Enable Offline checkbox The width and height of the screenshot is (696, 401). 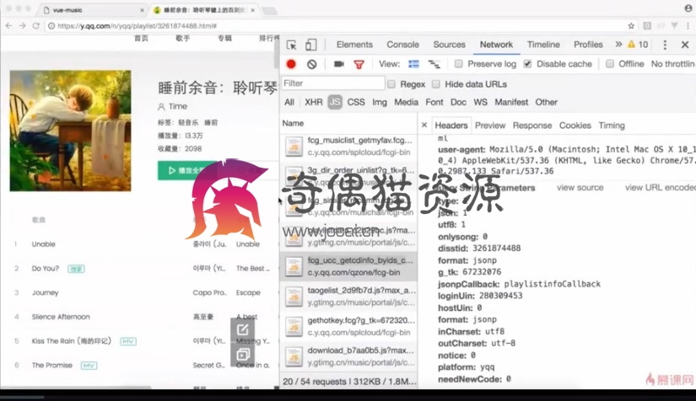pos(610,64)
